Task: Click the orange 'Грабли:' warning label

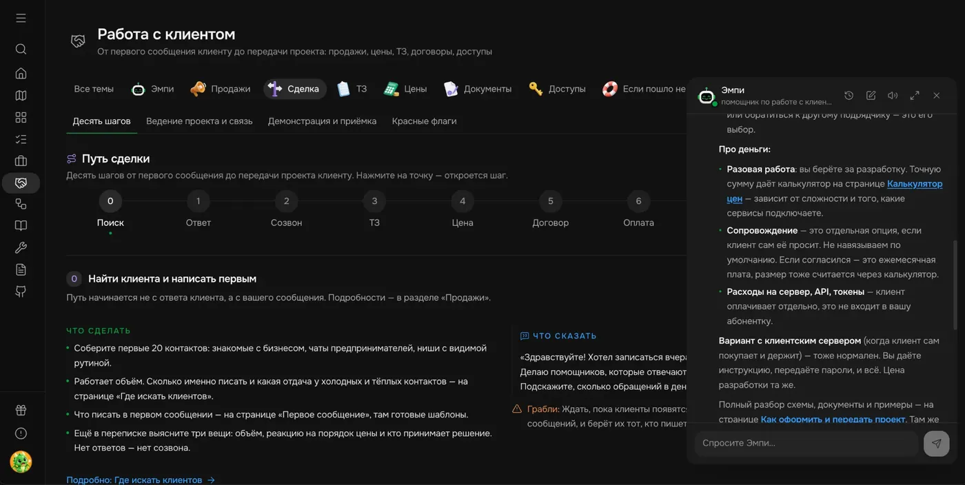Action: click(x=543, y=409)
